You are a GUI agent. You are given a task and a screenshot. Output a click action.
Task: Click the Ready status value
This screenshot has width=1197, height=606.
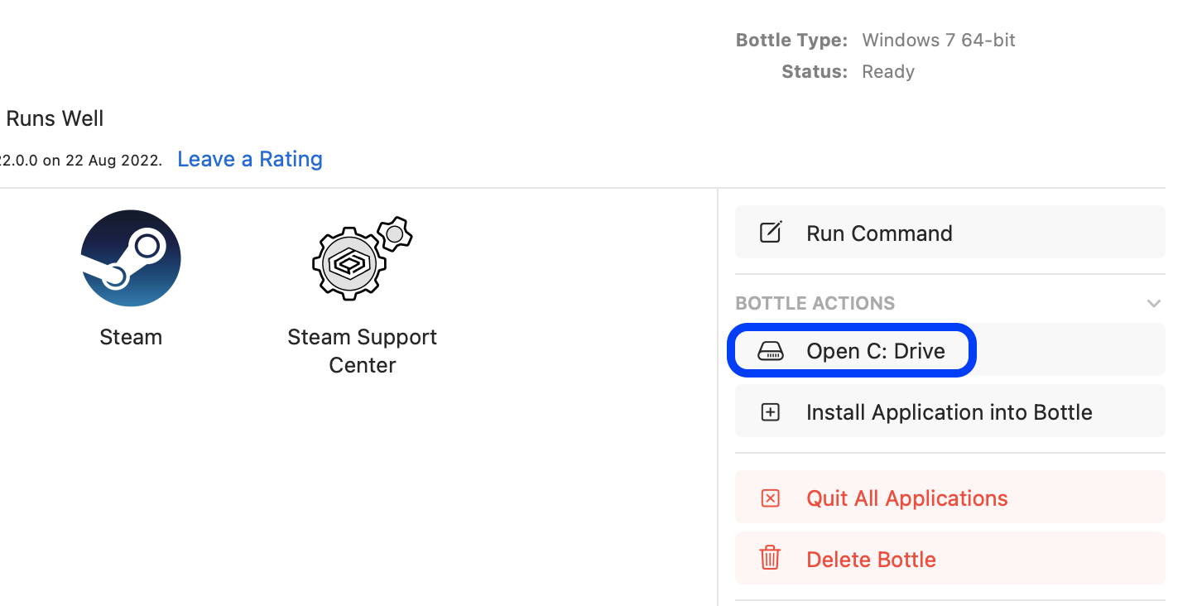[x=888, y=72]
